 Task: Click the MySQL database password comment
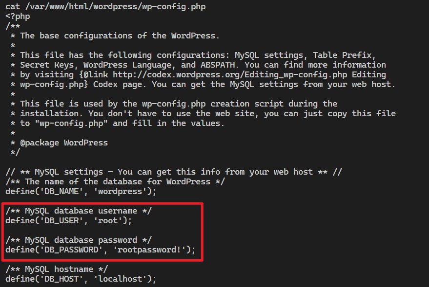click(79, 240)
